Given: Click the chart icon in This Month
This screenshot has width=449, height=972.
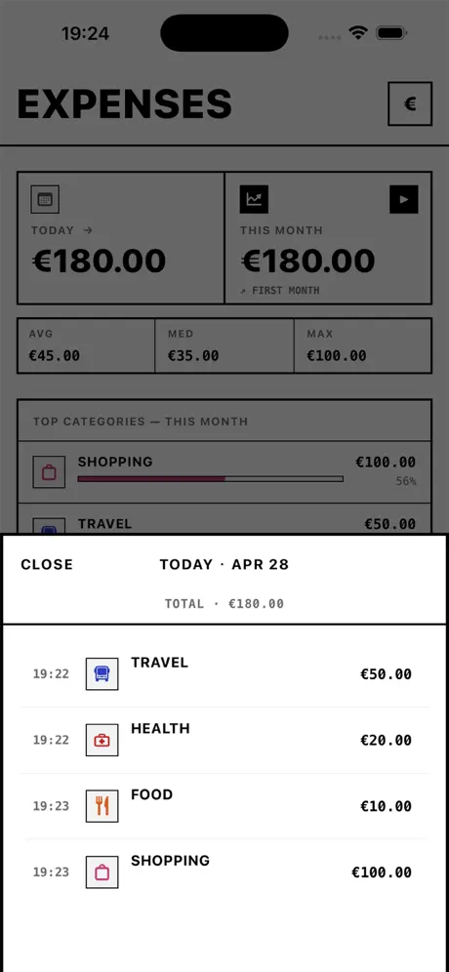Looking at the screenshot, I should point(254,200).
